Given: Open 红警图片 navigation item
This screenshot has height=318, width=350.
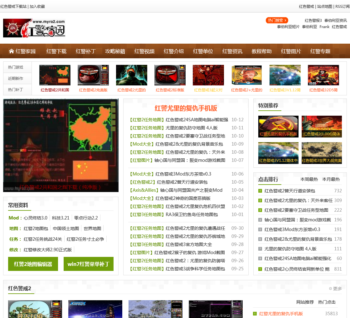Looking at the screenshot, I should tap(291, 51).
